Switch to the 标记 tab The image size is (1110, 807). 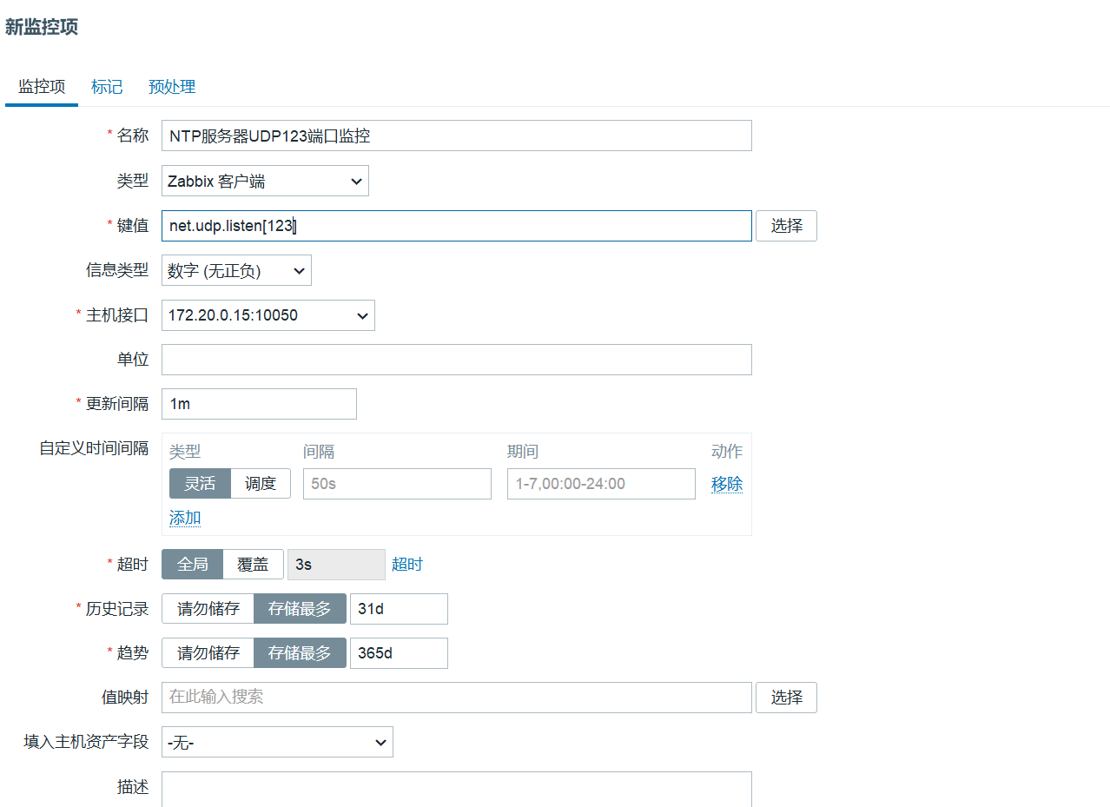[x=107, y=87]
